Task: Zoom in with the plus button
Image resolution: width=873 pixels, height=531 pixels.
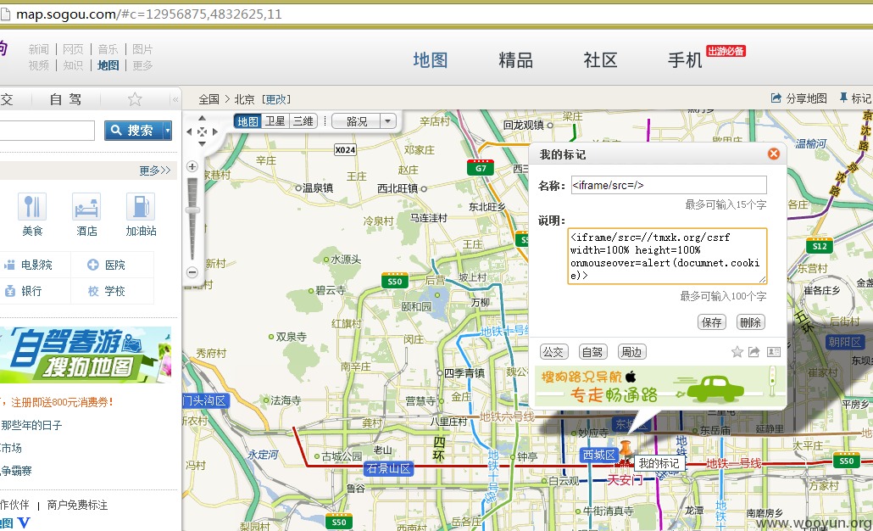Action: point(192,166)
